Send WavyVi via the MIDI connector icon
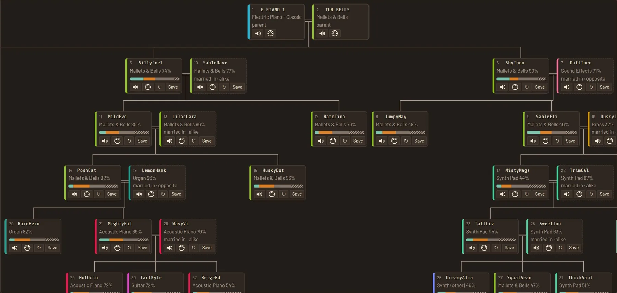 (x=182, y=248)
